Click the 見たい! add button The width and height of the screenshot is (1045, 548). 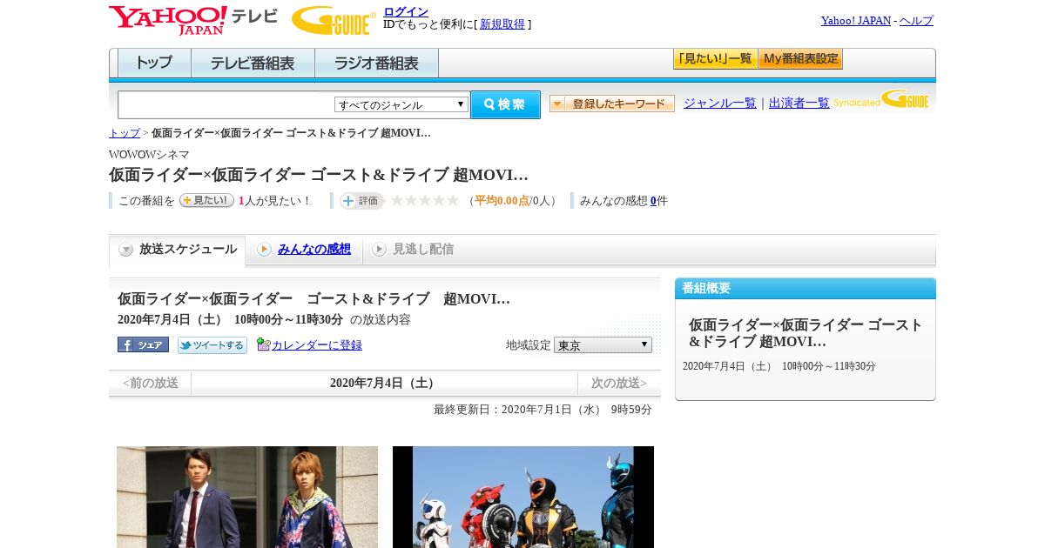coord(206,200)
